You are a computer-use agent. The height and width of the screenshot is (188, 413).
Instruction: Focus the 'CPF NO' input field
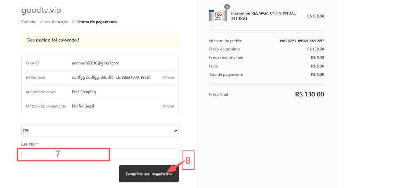click(x=140, y=154)
